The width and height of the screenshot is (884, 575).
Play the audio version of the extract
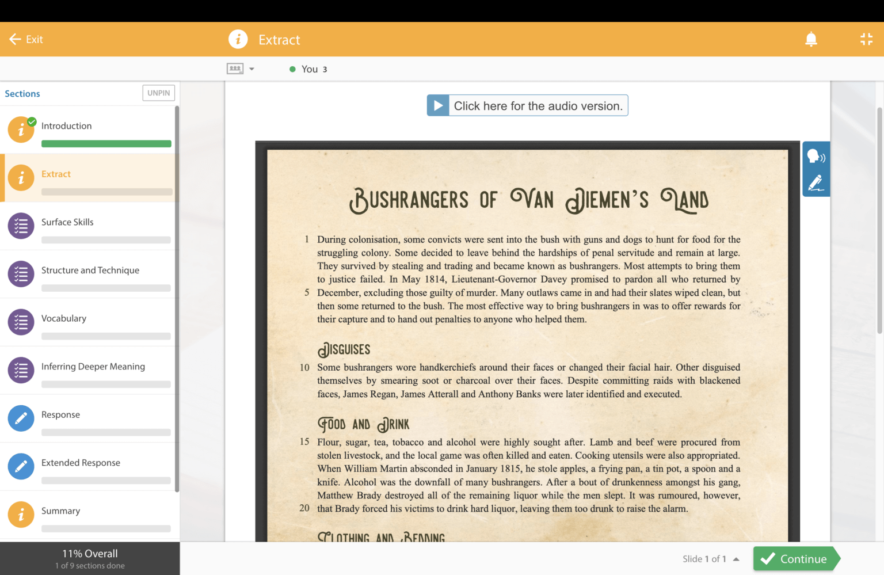pyautogui.click(x=527, y=105)
